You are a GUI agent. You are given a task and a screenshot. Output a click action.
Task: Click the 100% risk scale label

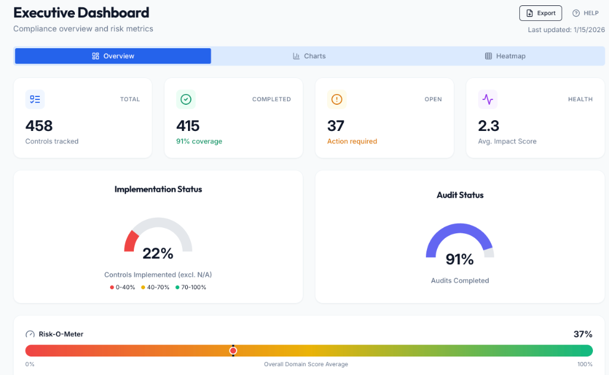click(x=585, y=364)
